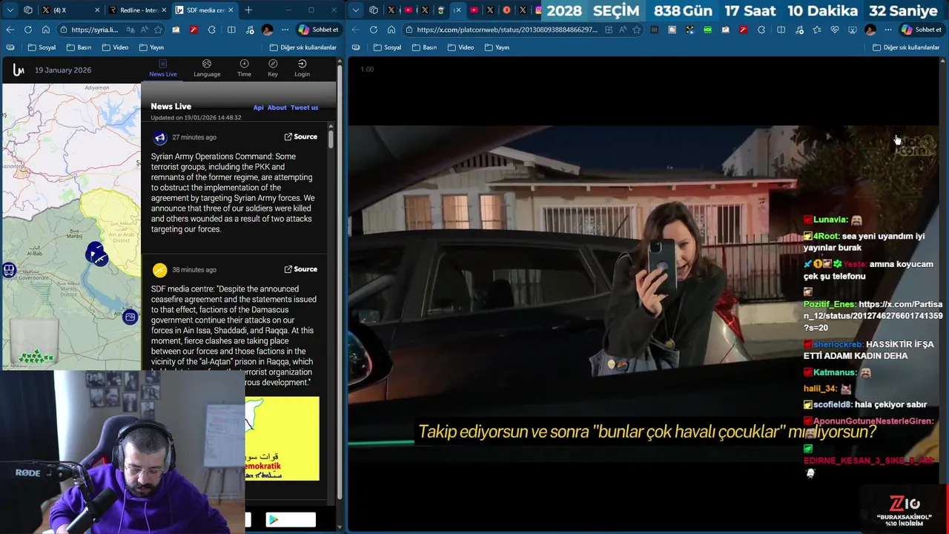Refresh the x.com page in the right browser
The height and width of the screenshot is (534, 949).
(x=374, y=30)
